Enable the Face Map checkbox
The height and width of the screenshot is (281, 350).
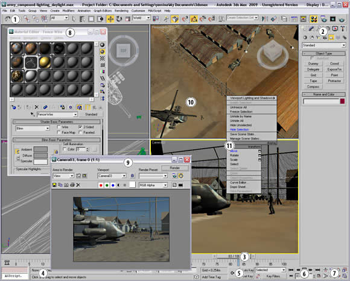click(x=59, y=132)
